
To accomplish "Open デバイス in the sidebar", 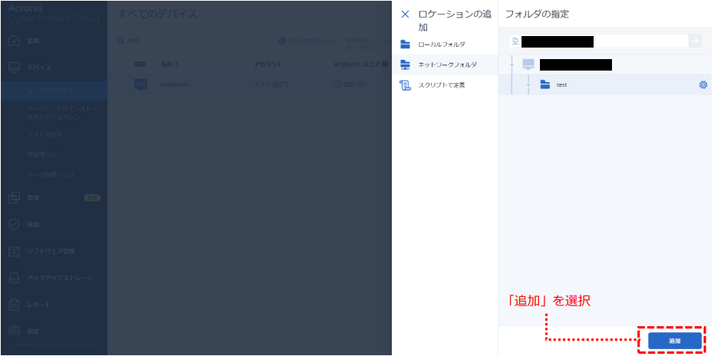I will pyautogui.click(x=39, y=68).
